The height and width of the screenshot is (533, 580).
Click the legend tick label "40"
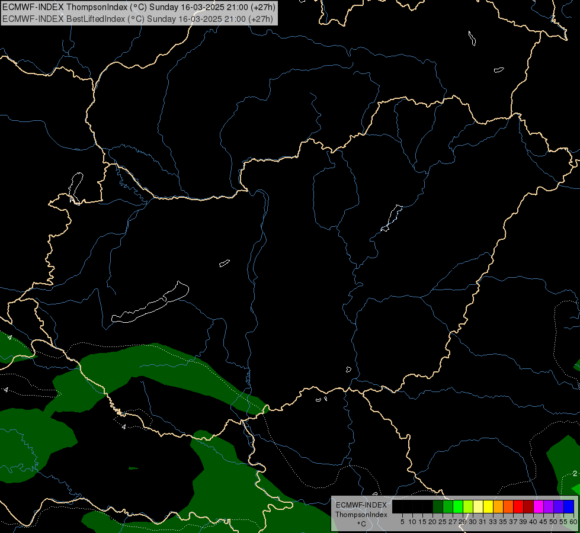point(533,522)
